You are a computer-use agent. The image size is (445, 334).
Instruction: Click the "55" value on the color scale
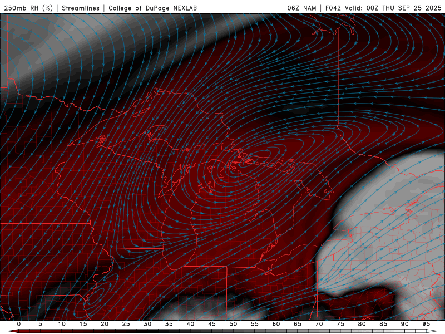coord(255,324)
